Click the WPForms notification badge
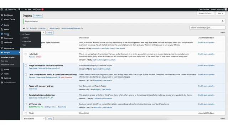 [x=42, y=10]
